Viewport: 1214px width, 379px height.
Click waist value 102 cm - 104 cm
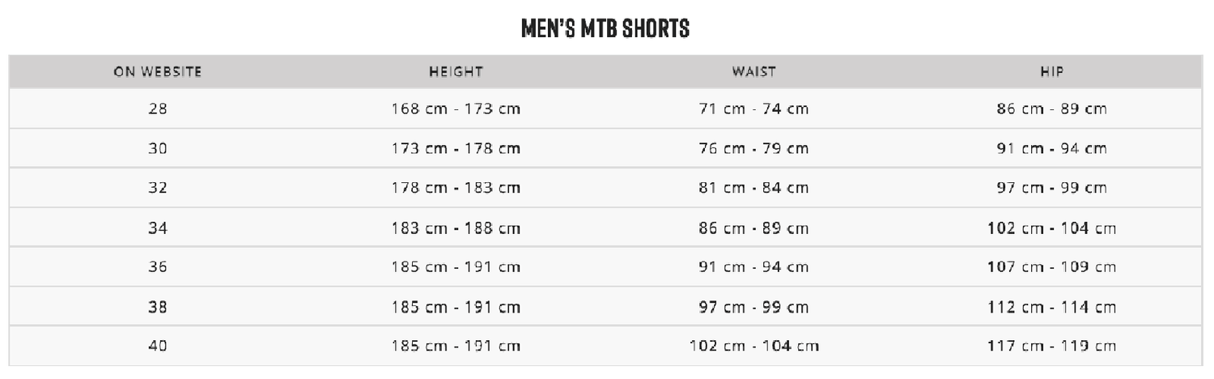[753, 347]
